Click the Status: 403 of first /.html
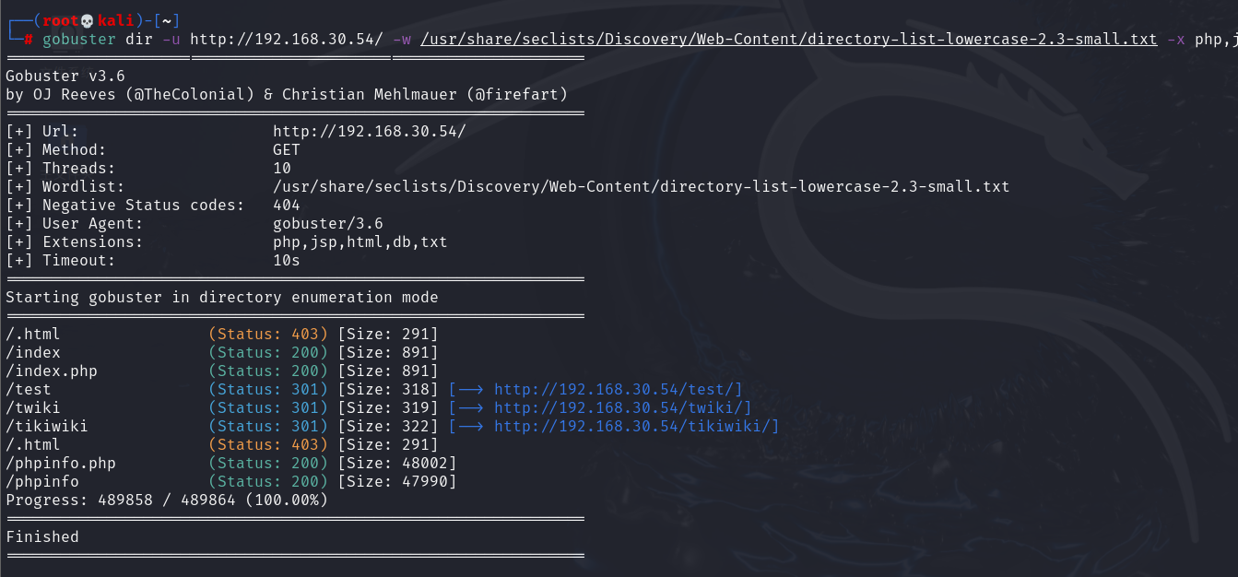 point(268,334)
